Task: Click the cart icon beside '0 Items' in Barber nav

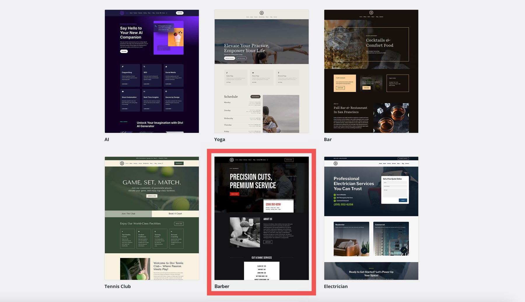Action: pyautogui.click(x=261, y=160)
